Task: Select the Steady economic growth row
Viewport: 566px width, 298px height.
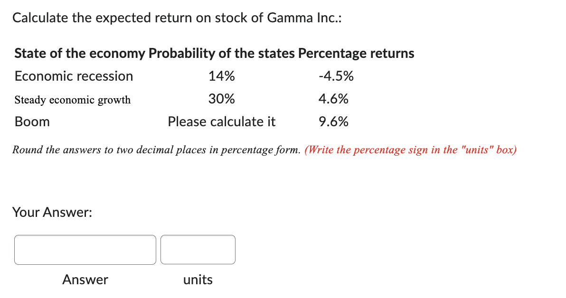Action: tap(72, 100)
